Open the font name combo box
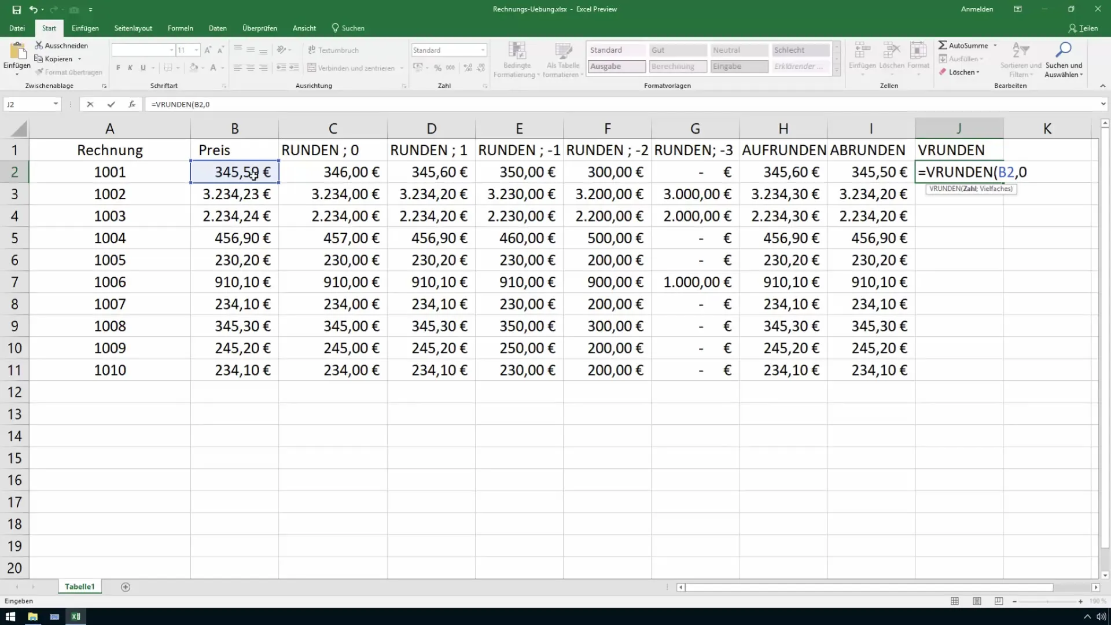Screen dimensions: 1111x625 pyautogui.click(x=144, y=50)
